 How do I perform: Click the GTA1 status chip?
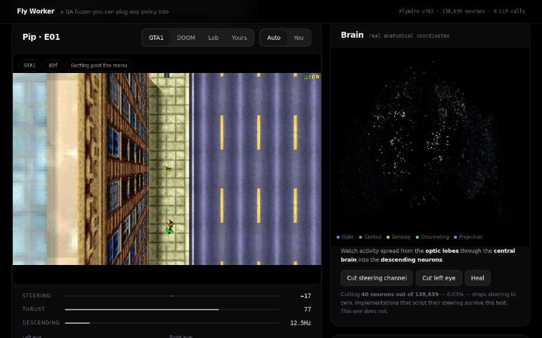click(29, 65)
